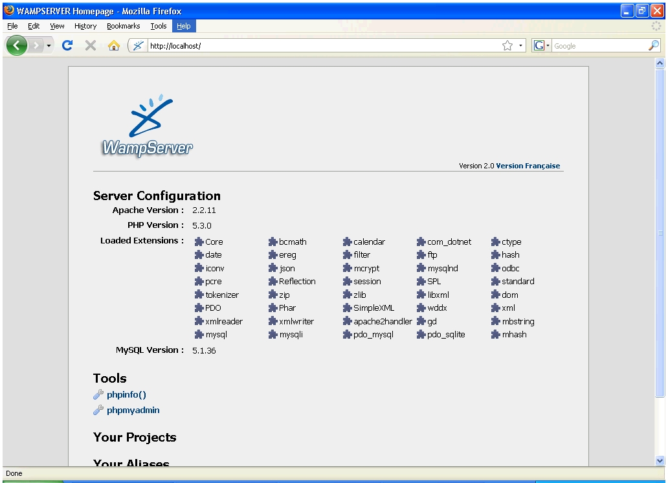Image resolution: width=668 pixels, height=483 pixels.
Task: Click the wrench icon beside phpmyadmin
Action: tap(98, 410)
